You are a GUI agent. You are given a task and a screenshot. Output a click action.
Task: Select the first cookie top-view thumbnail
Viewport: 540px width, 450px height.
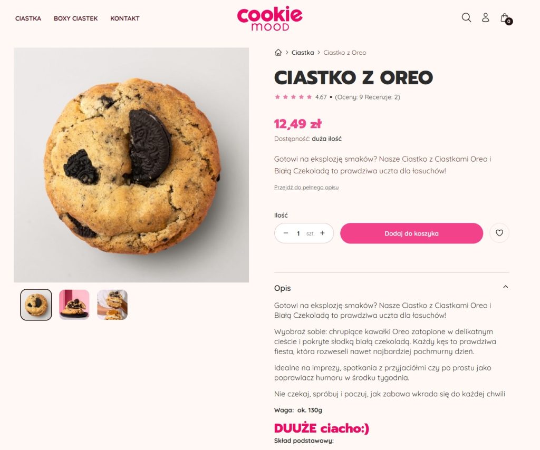pyautogui.click(x=36, y=305)
